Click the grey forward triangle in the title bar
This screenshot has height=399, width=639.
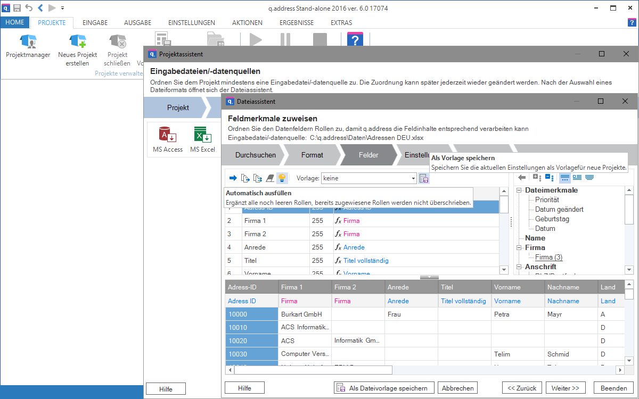click(x=52, y=8)
